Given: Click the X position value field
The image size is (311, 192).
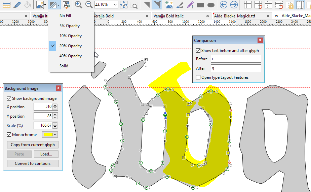Looking at the screenshot, I should click(43, 107).
